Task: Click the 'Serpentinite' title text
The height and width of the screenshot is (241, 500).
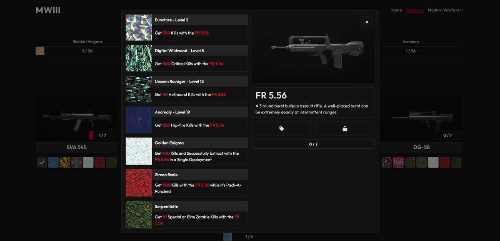Action: pyautogui.click(x=166, y=206)
